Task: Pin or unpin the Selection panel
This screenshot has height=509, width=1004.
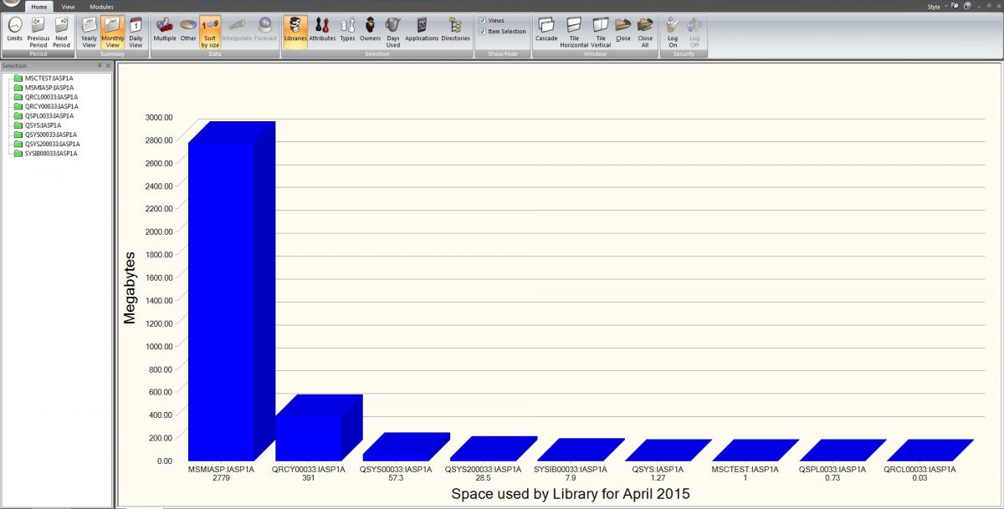Action: point(100,65)
